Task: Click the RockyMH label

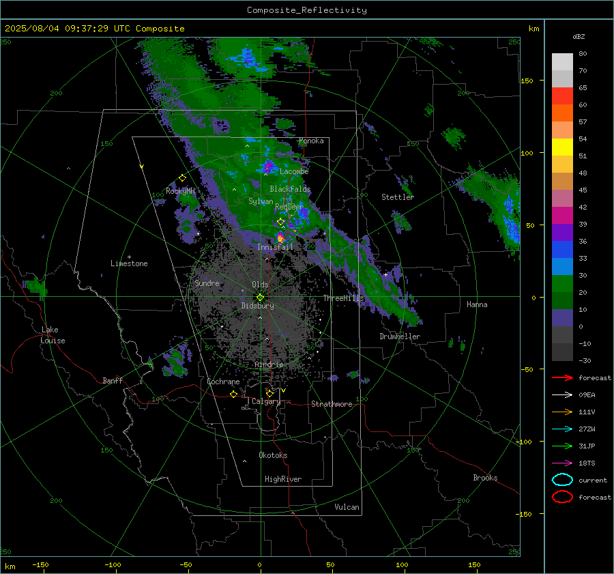Action: [x=180, y=191]
